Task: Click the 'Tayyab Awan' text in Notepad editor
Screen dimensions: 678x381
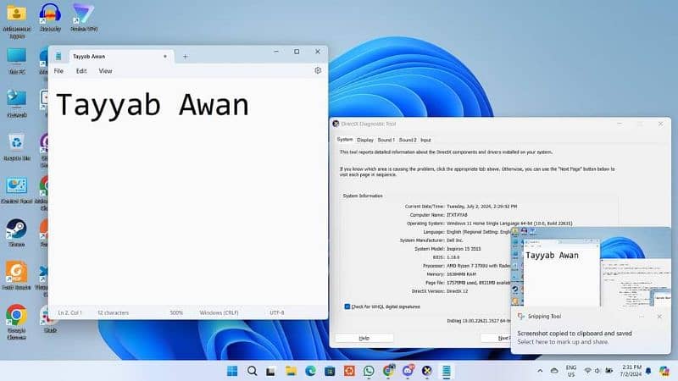Action: pyautogui.click(x=153, y=105)
